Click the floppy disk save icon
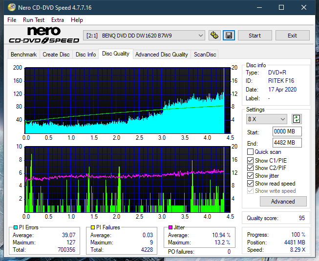 coord(229,36)
